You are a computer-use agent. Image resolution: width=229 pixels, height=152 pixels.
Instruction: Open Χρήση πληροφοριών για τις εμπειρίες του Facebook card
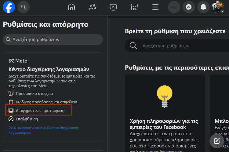pos(165,113)
